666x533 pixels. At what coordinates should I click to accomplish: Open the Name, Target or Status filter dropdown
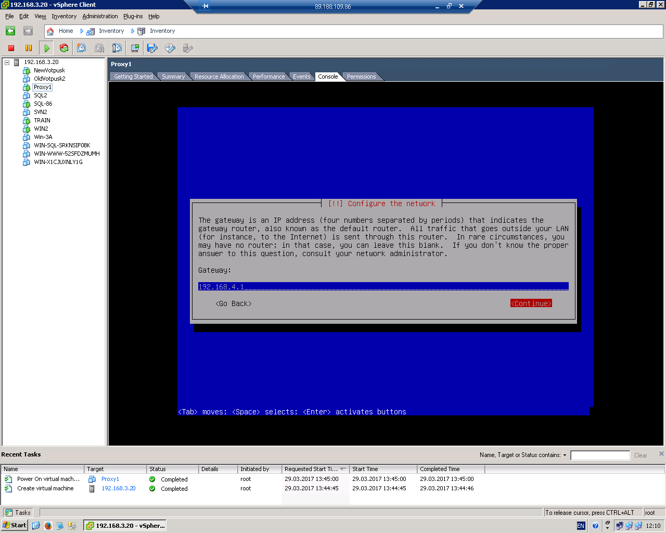[x=565, y=455]
